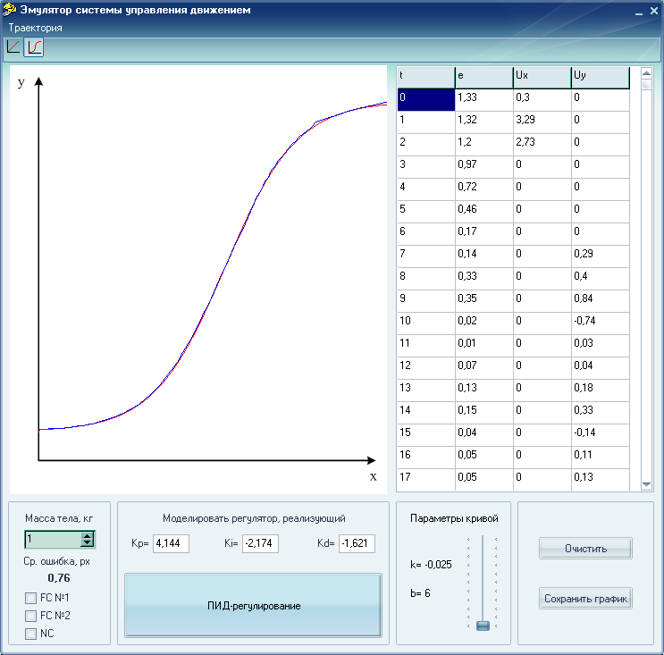The width and height of the screenshot is (664, 655).
Task: Select e cell 0,72 in row 4
Action: (x=484, y=189)
